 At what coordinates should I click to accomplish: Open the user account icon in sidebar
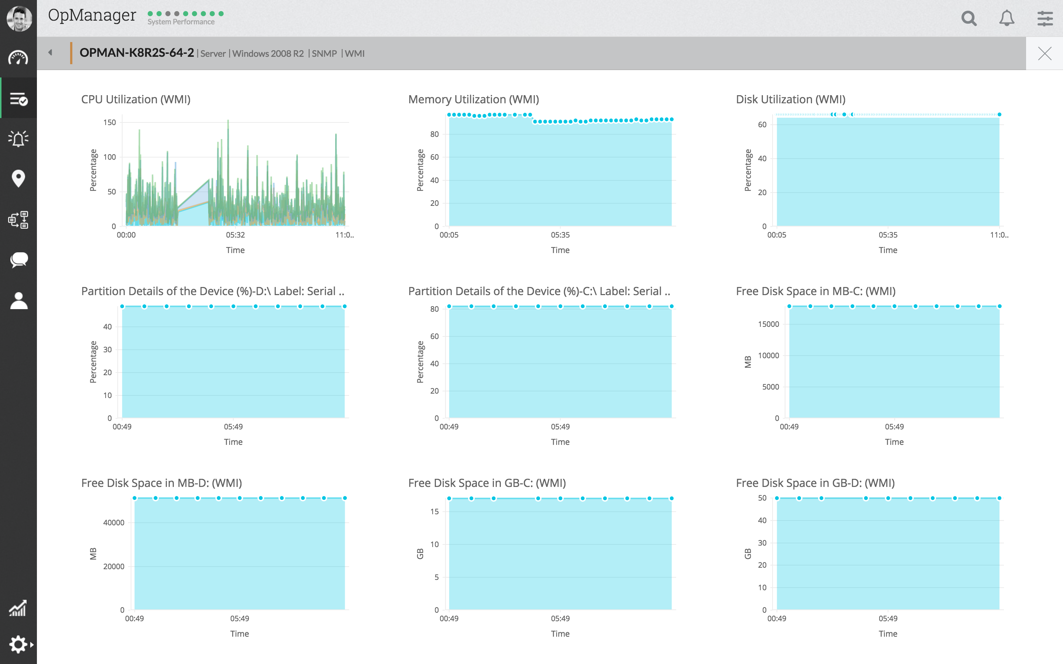click(18, 301)
